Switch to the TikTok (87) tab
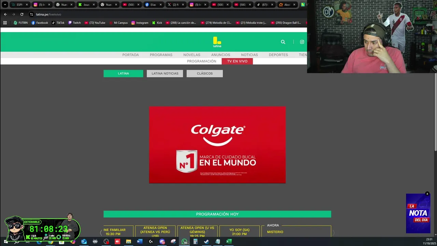437x246 pixels. click(265, 5)
